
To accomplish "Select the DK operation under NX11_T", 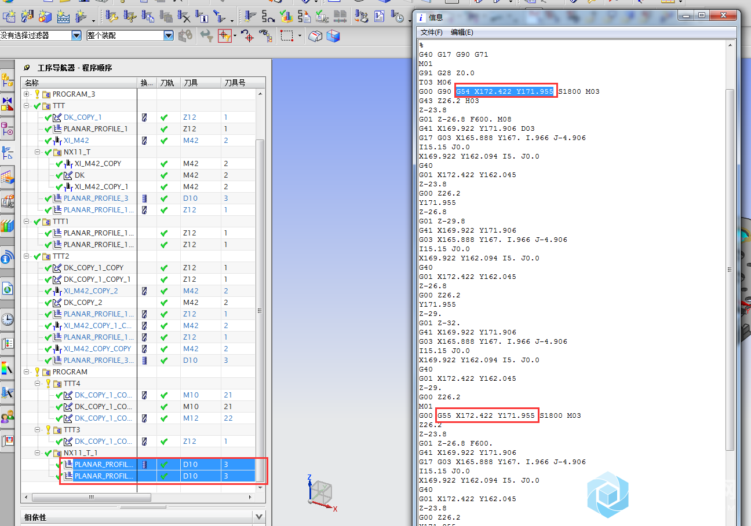I will (79, 175).
